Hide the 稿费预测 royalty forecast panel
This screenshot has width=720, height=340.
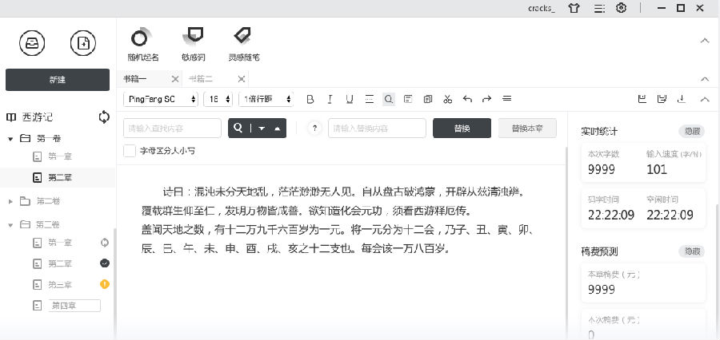(692, 251)
